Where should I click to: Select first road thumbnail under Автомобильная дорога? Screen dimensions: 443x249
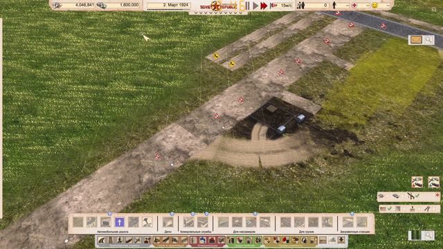(78, 222)
